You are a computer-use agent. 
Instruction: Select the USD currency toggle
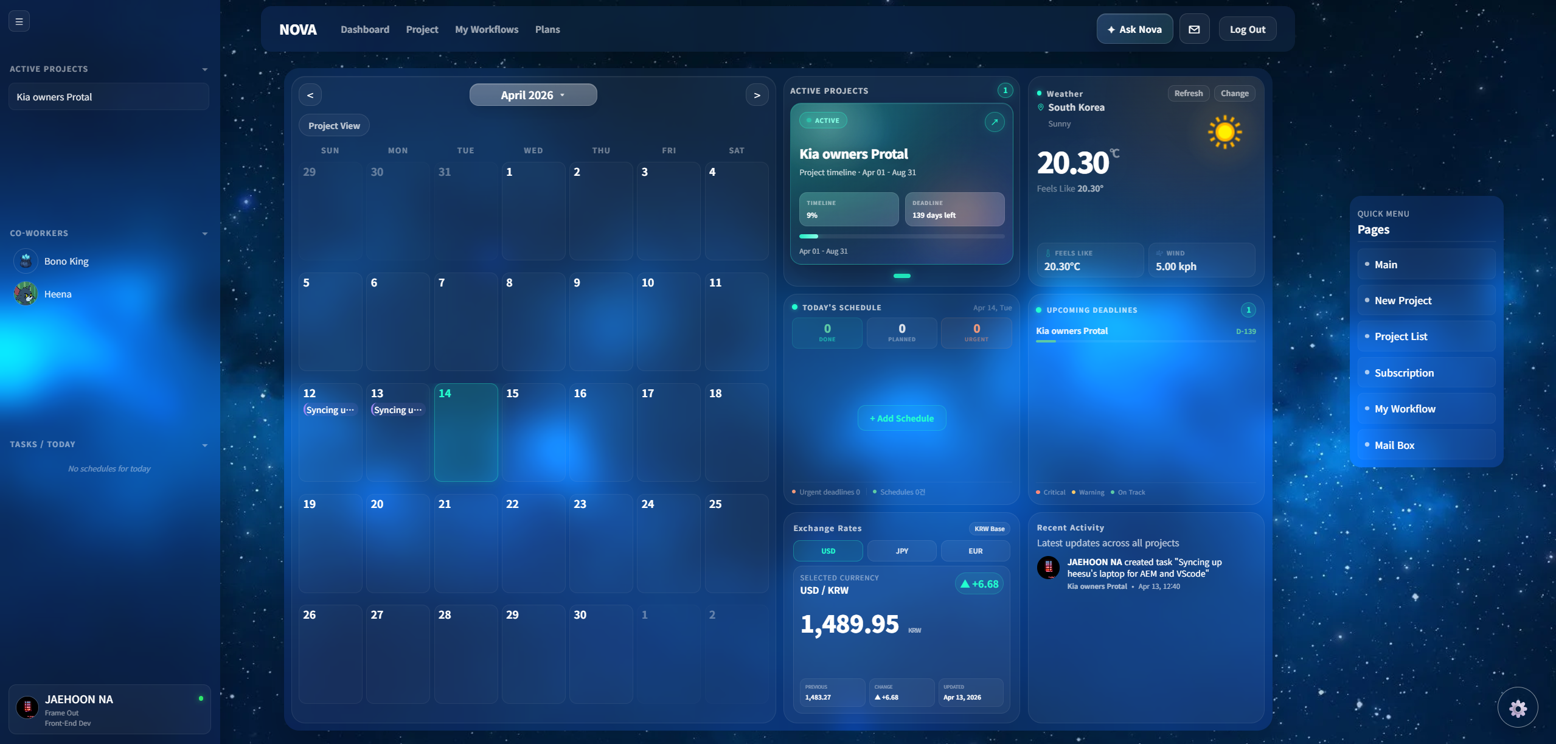pyautogui.click(x=827, y=551)
